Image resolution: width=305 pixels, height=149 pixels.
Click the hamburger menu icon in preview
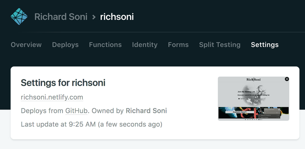287,79
